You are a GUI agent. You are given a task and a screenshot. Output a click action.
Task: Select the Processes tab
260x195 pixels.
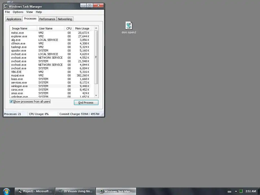point(30,19)
